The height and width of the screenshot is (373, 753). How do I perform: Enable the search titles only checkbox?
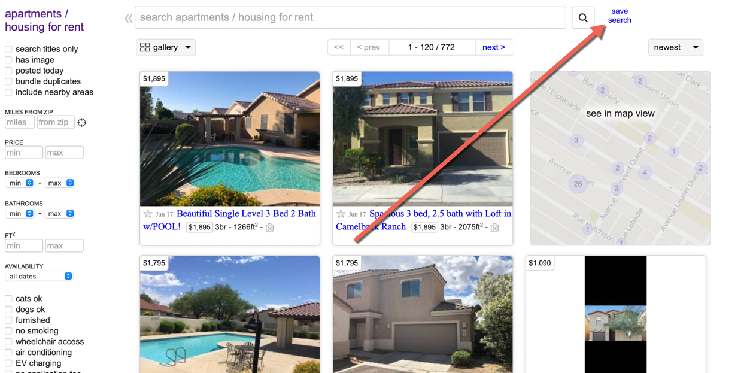click(x=8, y=49)
